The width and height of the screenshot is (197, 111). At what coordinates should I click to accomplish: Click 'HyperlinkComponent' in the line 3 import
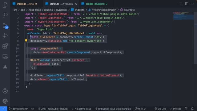[x=52, y=22]
